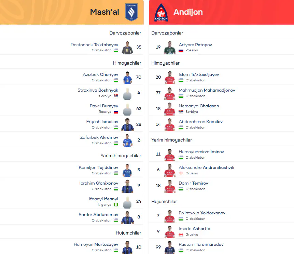
Task: Open player Azizbek Choriyev's profile link
Action: coord(100,75)
